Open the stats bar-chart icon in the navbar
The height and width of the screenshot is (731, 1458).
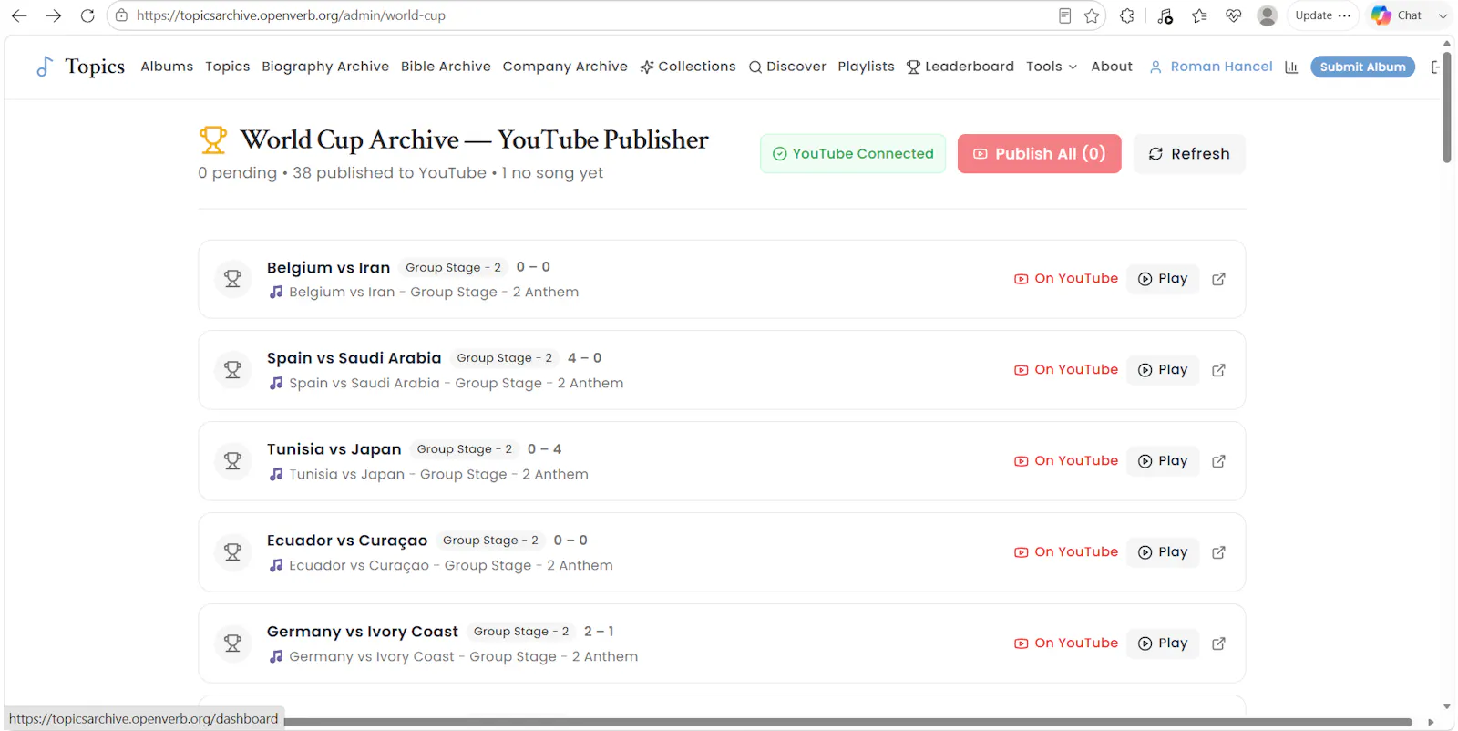click(1291, 67)
